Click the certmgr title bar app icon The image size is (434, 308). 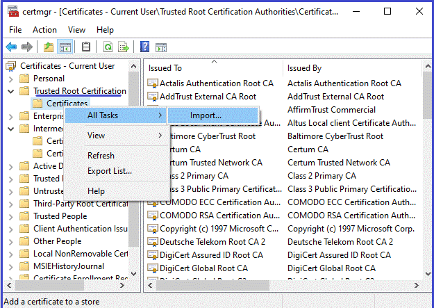12,12
